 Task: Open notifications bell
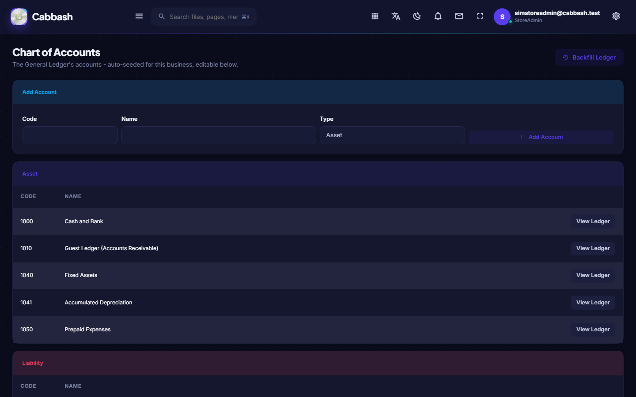point(438,16)
